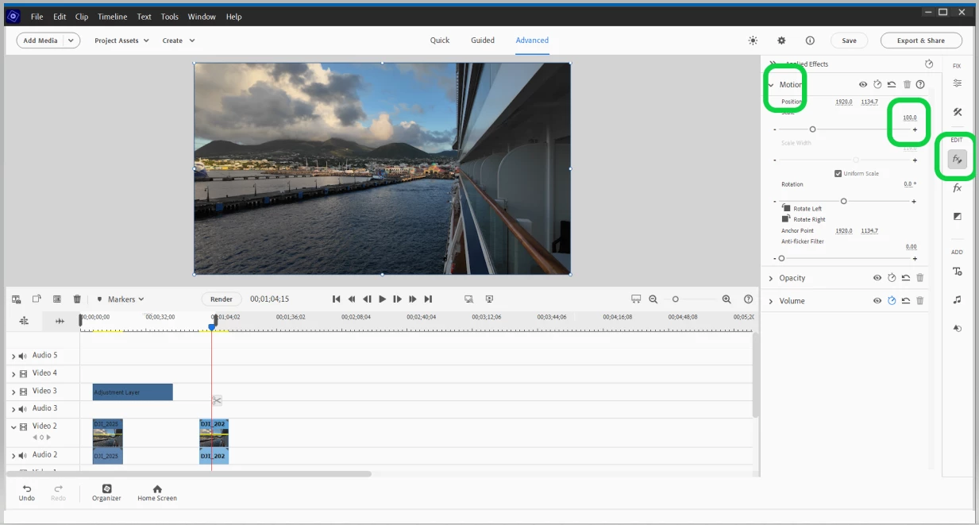
Task: Open the Effects panel fx icon
Action: [x=957, y=188]
